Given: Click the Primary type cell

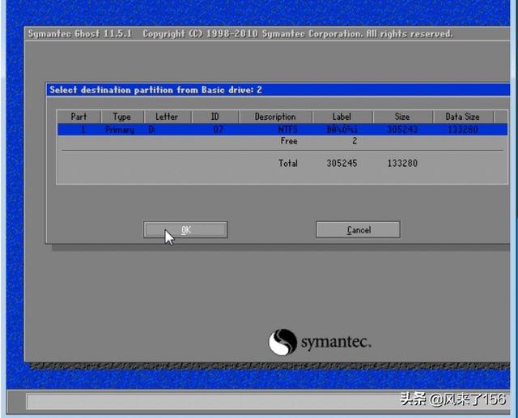Looking at the screenshot, I should coord(120,130).
